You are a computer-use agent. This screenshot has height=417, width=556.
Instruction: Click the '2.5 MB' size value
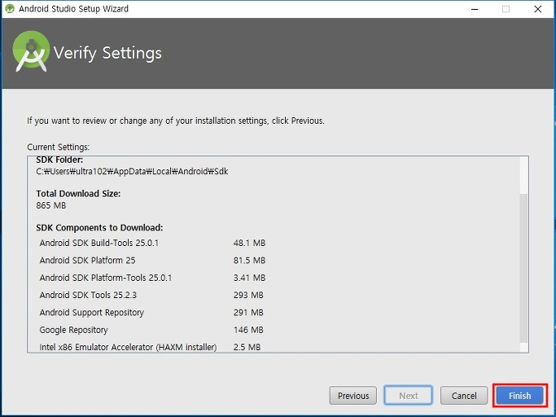click(x=247, y=347)
